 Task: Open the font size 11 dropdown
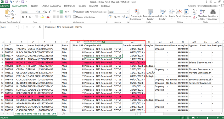point(43,12)
